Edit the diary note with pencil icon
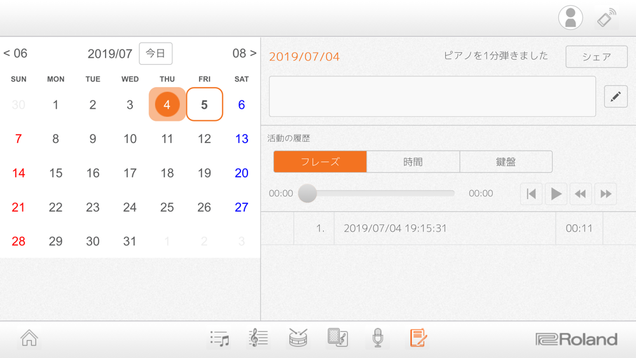Image resolution: width=636 pixels, height=358 pixels. point(616,97)
